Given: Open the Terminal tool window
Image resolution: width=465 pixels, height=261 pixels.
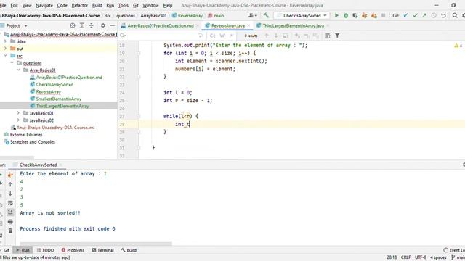Looking at the screenshot, I should pos(102,250).
